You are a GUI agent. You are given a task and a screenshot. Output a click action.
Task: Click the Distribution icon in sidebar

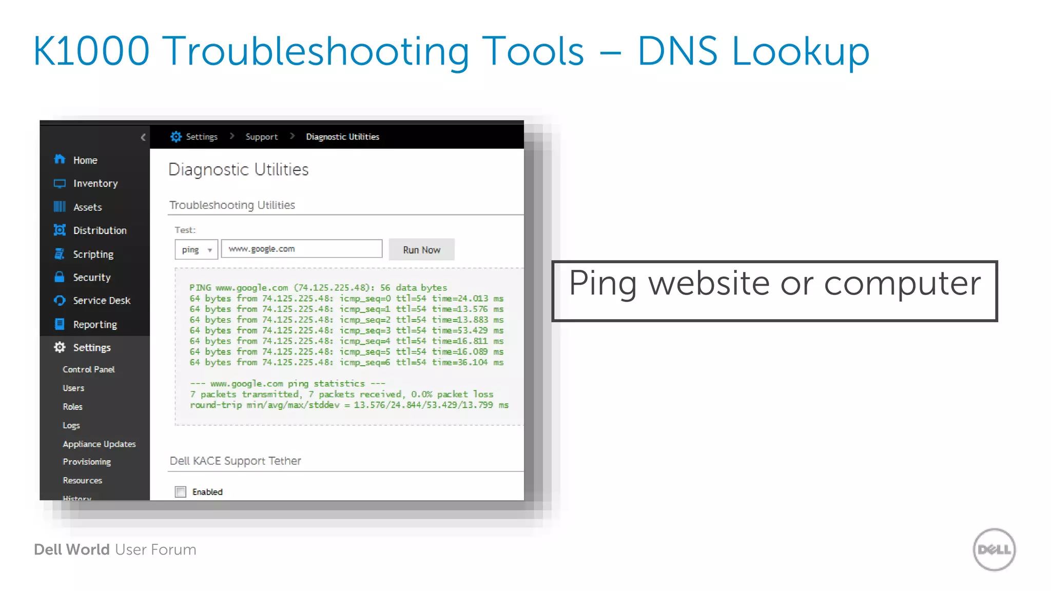point(60,230)
